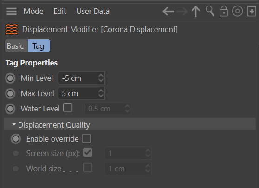The width and height of the screenshot is (259, 188).
Task: Collapse the Displacement Quality section
Action: (14, 124)
